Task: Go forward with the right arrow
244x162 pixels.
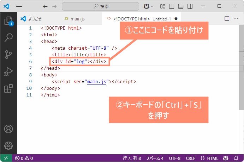Action: [x=54, y=7]
